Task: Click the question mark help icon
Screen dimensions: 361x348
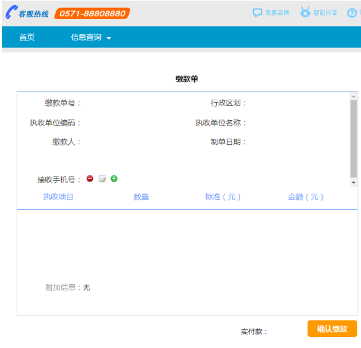Action: (352, 13)
